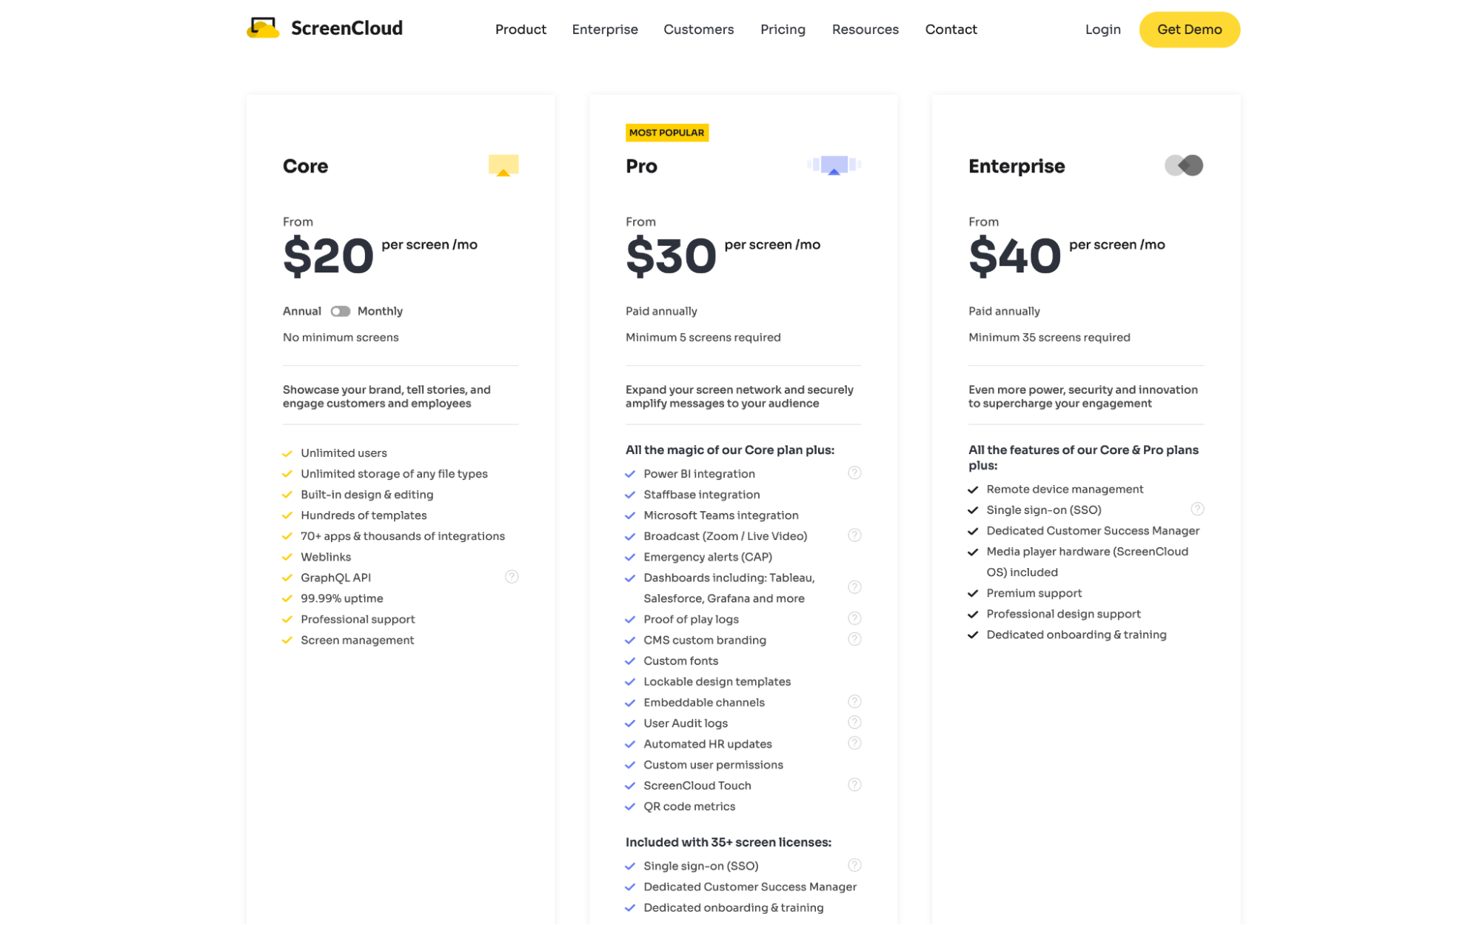
Task: Expand the Resources menu
Action: click(865, 30)
